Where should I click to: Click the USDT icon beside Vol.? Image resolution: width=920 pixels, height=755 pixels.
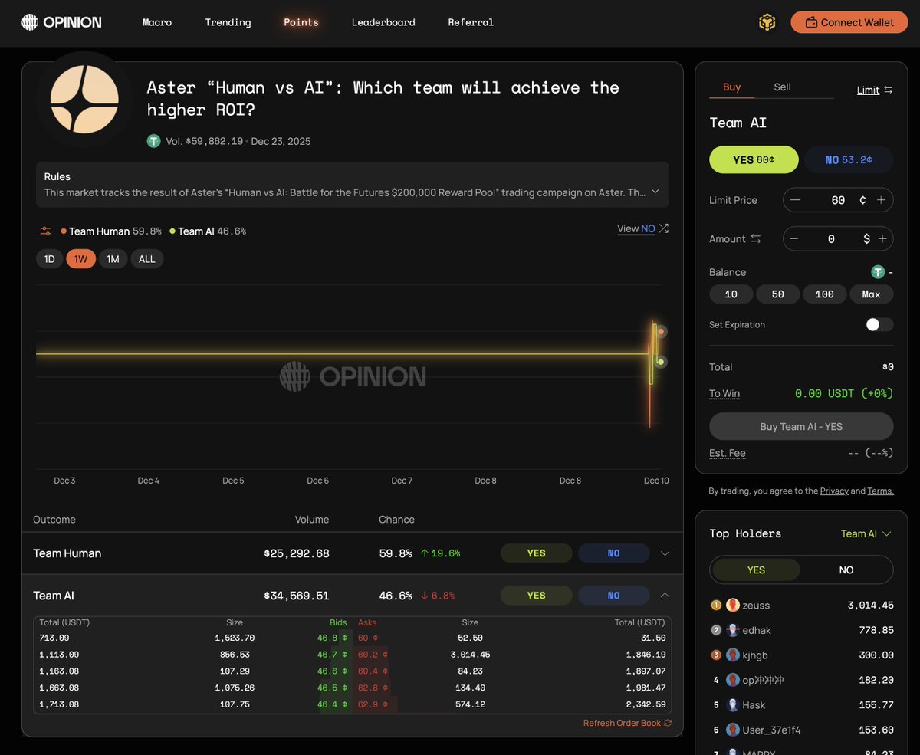[x=153, y=141]
